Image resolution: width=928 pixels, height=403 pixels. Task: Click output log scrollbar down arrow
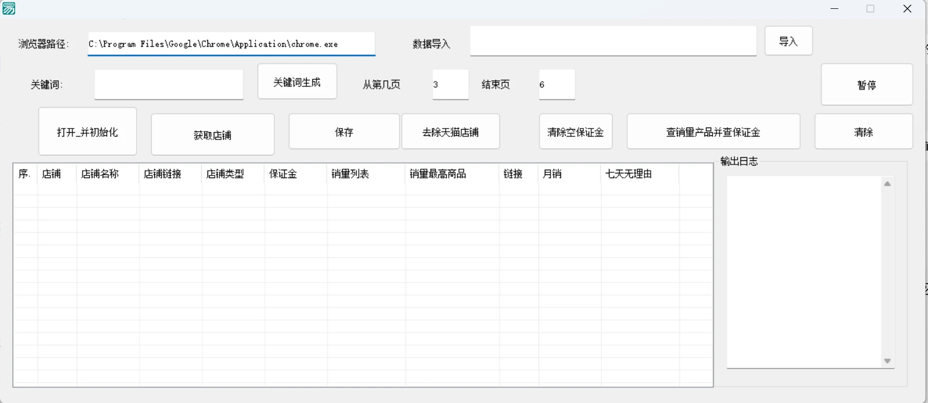click(887, 361)
